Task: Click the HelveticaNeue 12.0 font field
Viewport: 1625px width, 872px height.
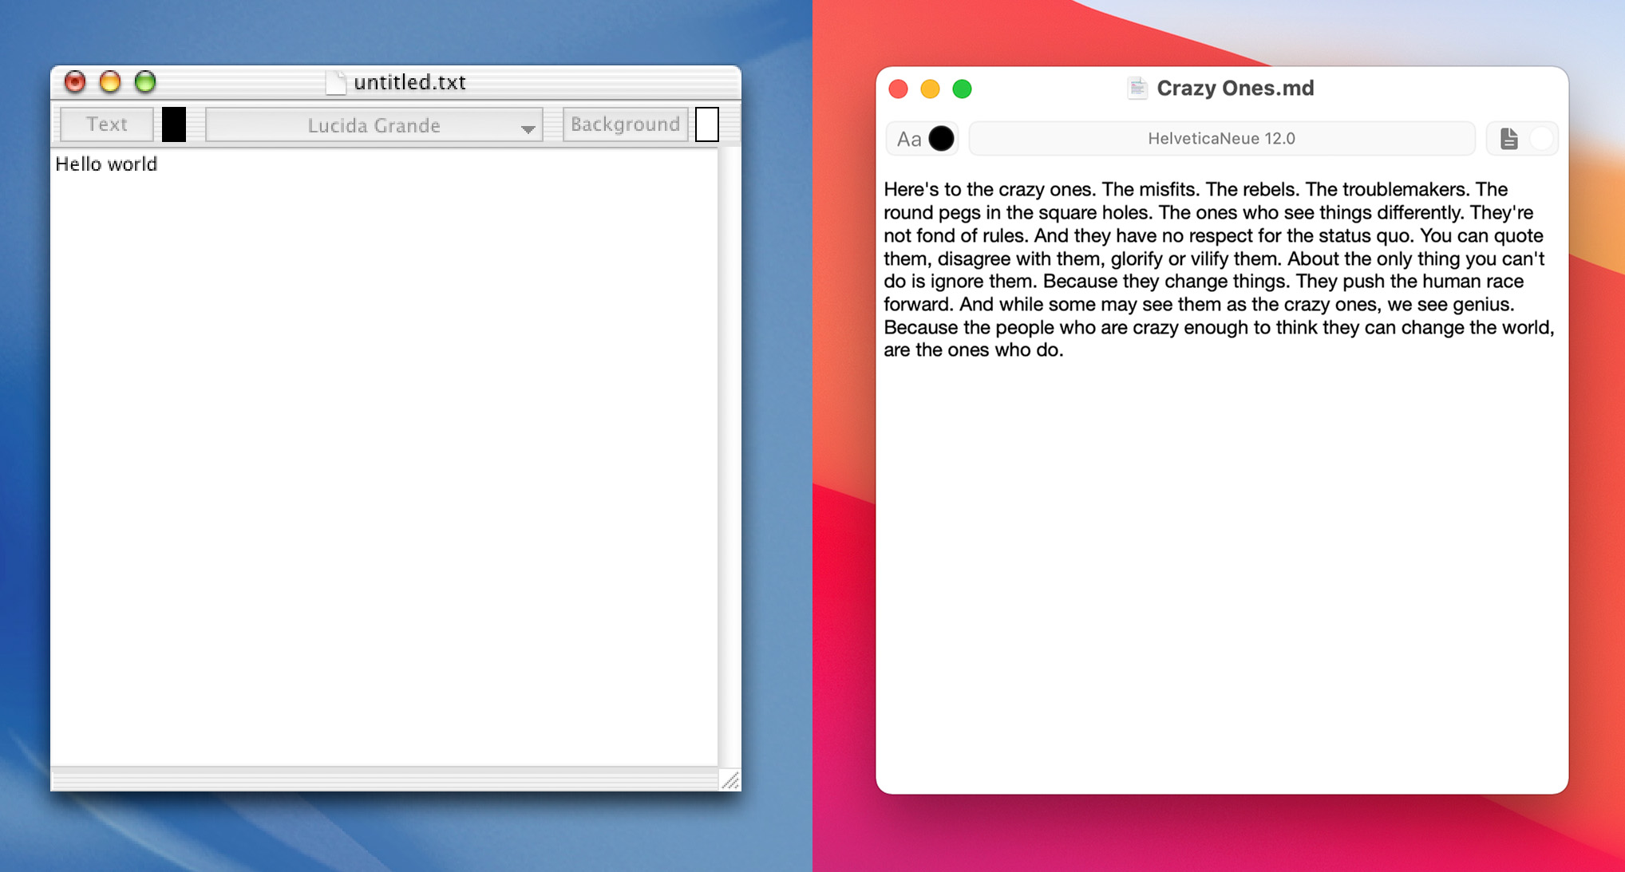Action: pos(1222,139)
